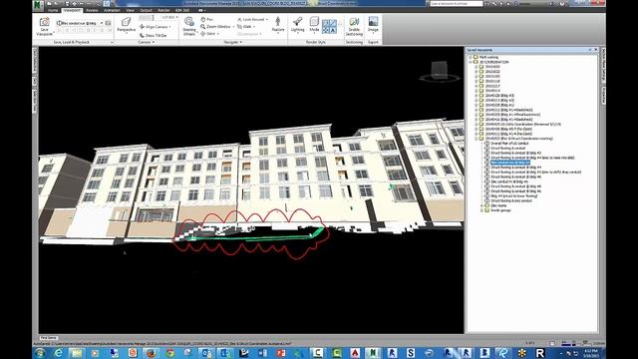
Task: Click the ViewCube in the scene
Action: coord(439,71)
